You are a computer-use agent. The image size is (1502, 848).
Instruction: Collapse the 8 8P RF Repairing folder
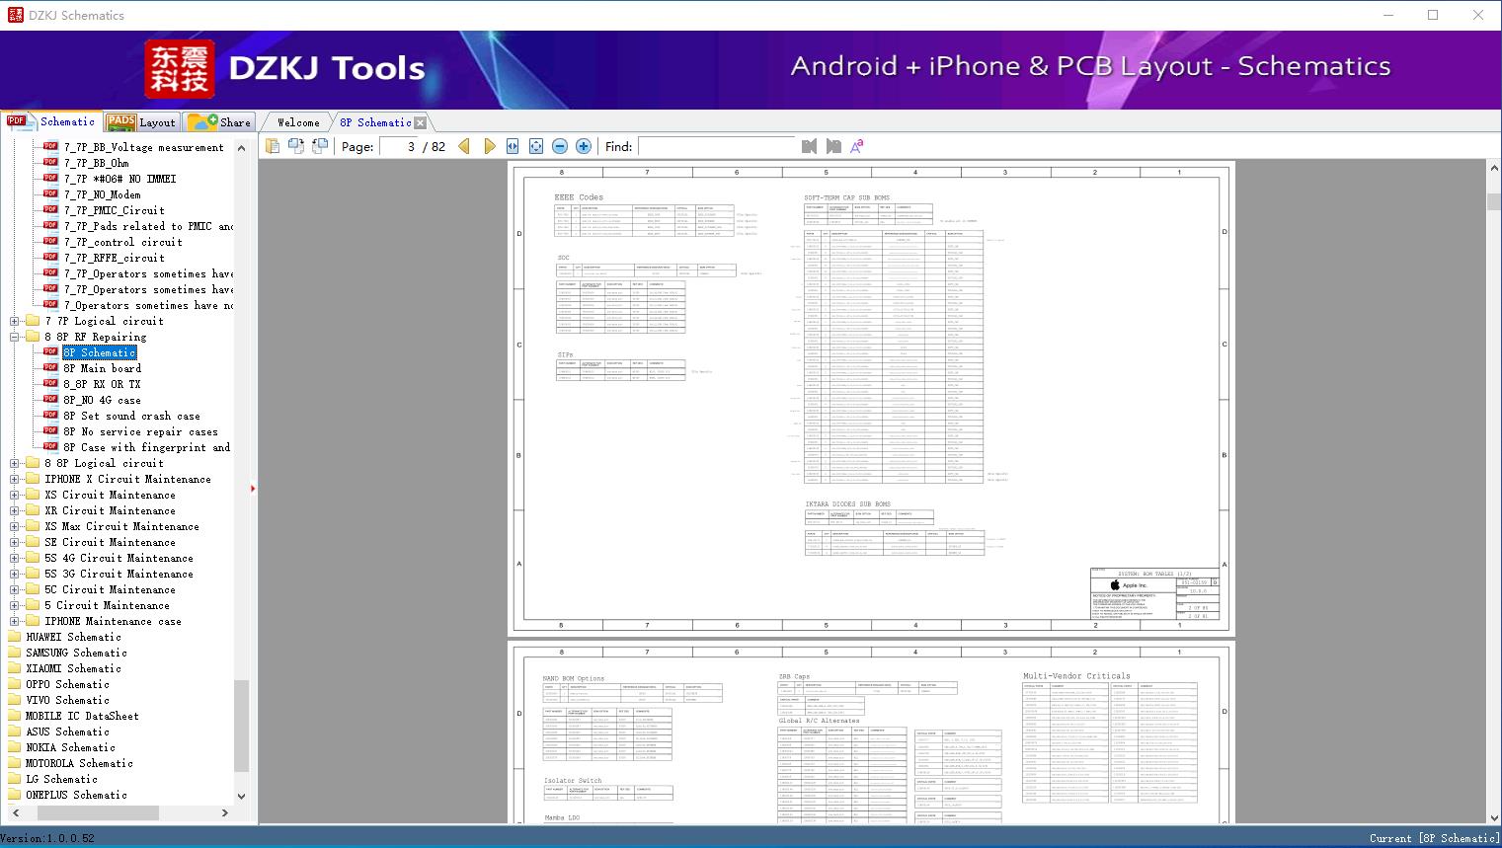14,337
